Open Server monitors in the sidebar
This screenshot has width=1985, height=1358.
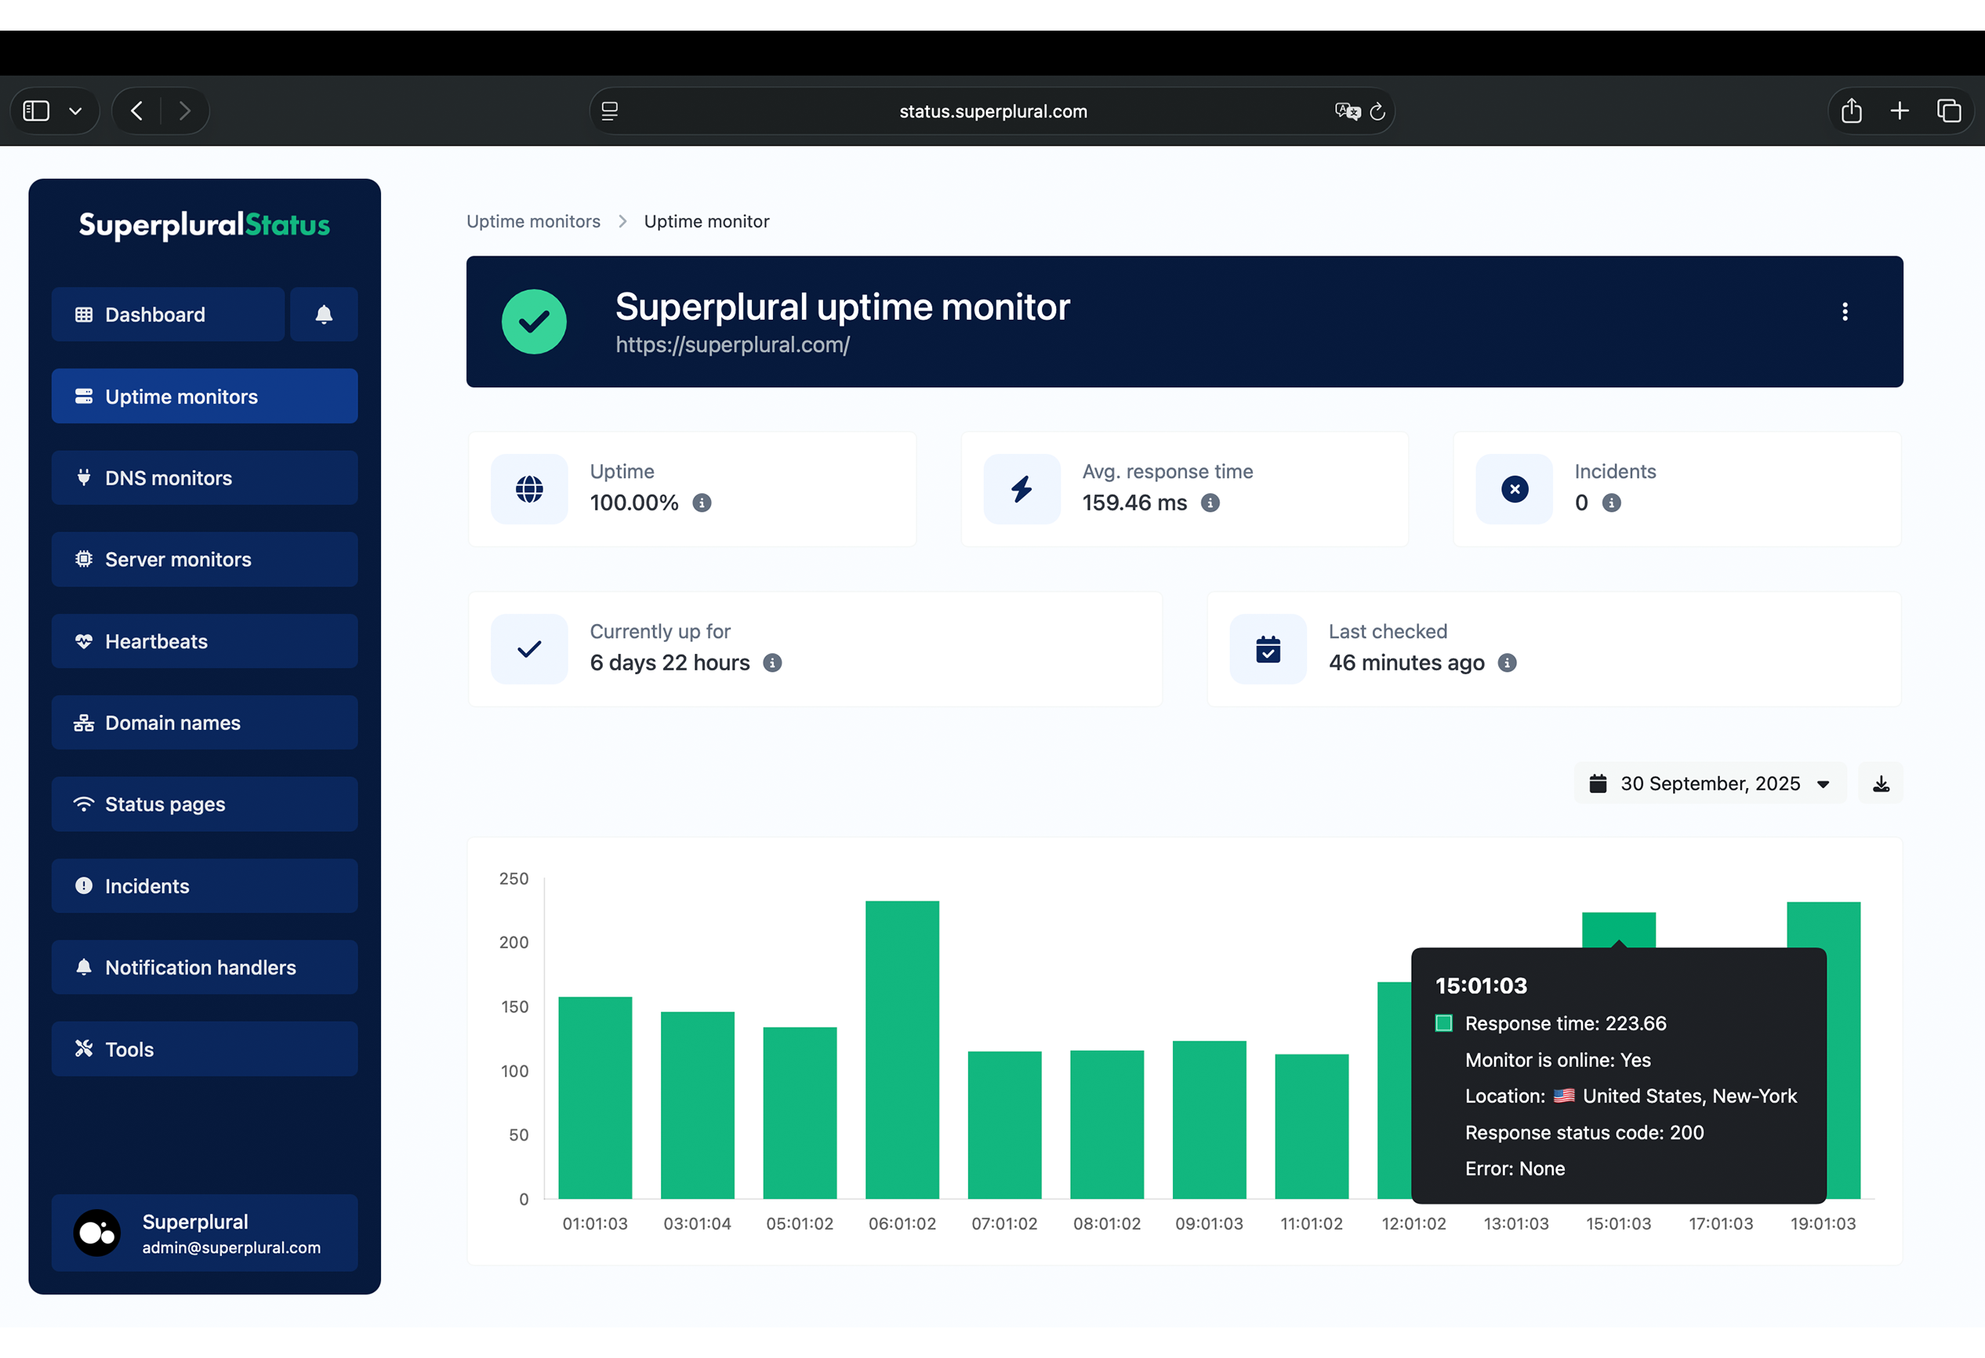pyautogui.click(x=205, y=559)
